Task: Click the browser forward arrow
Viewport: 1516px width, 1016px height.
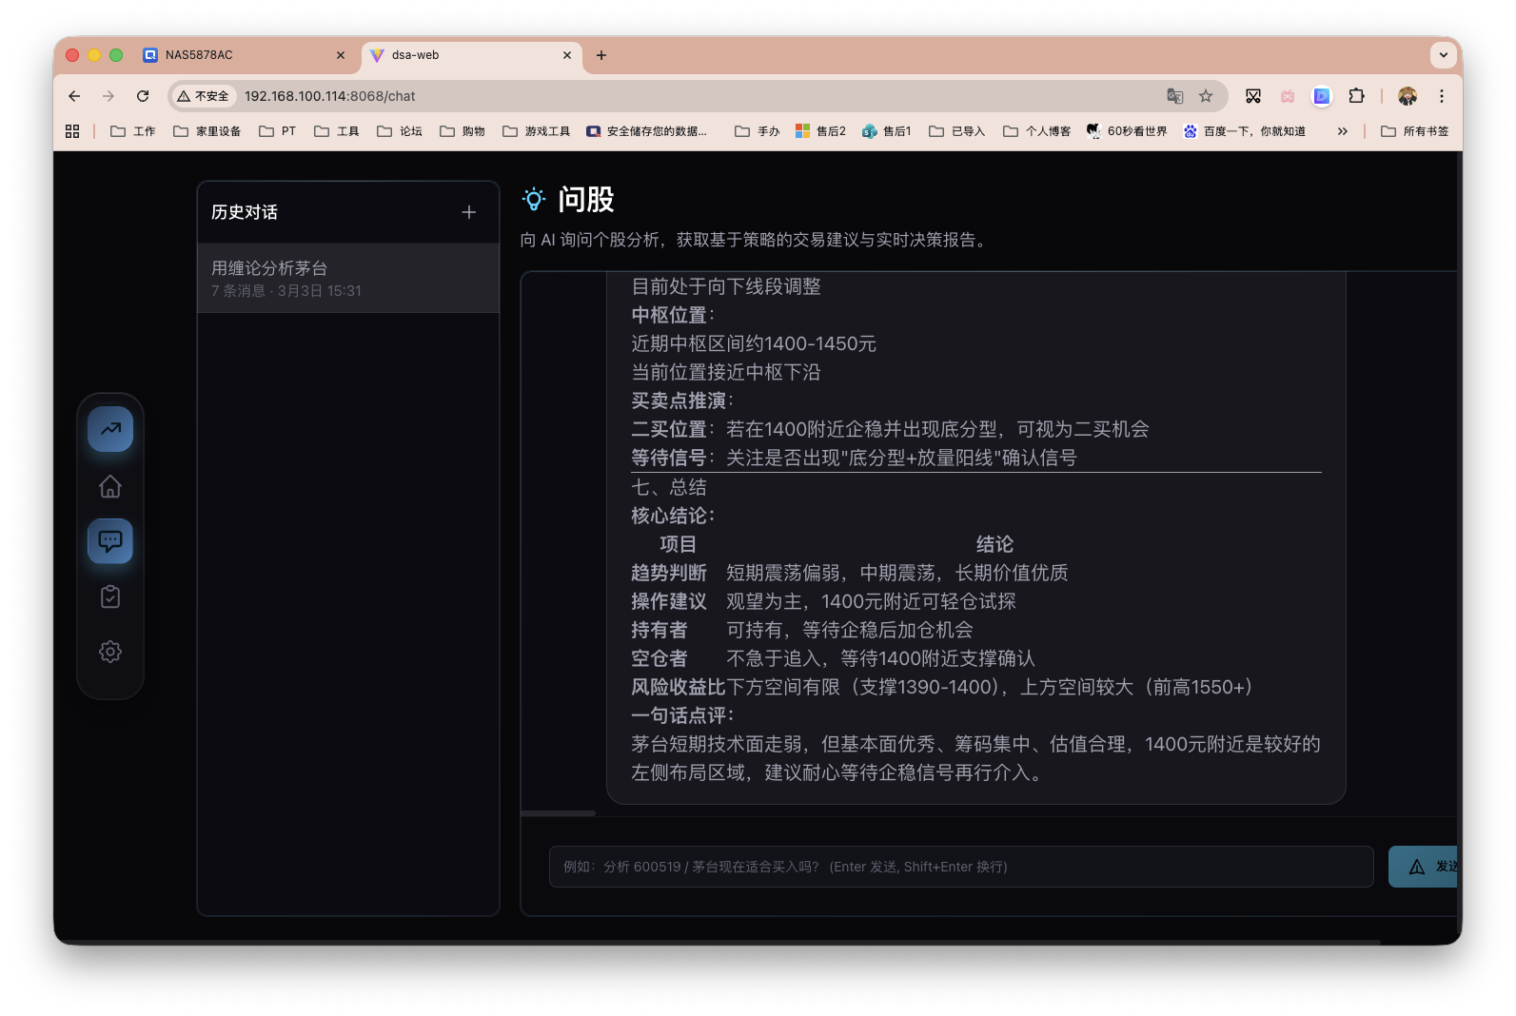Action: [108, 96]
